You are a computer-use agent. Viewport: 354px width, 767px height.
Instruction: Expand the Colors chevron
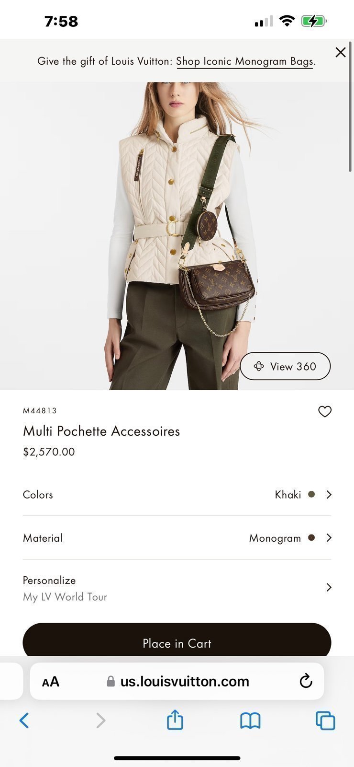click(x=329, y=494)
